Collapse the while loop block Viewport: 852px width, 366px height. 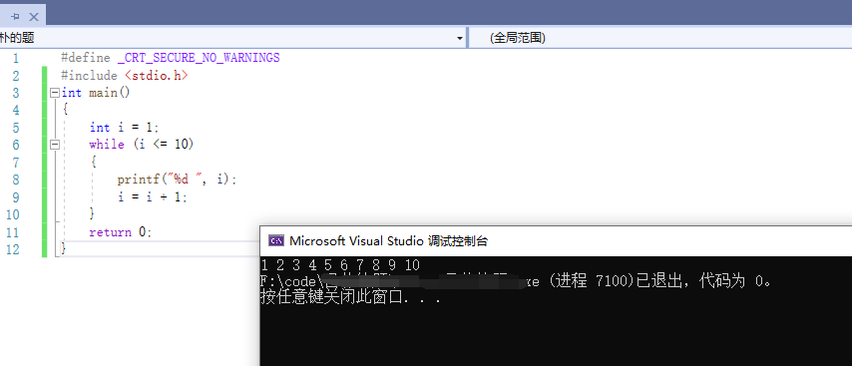pyautogui.click(x=54, y=145)
